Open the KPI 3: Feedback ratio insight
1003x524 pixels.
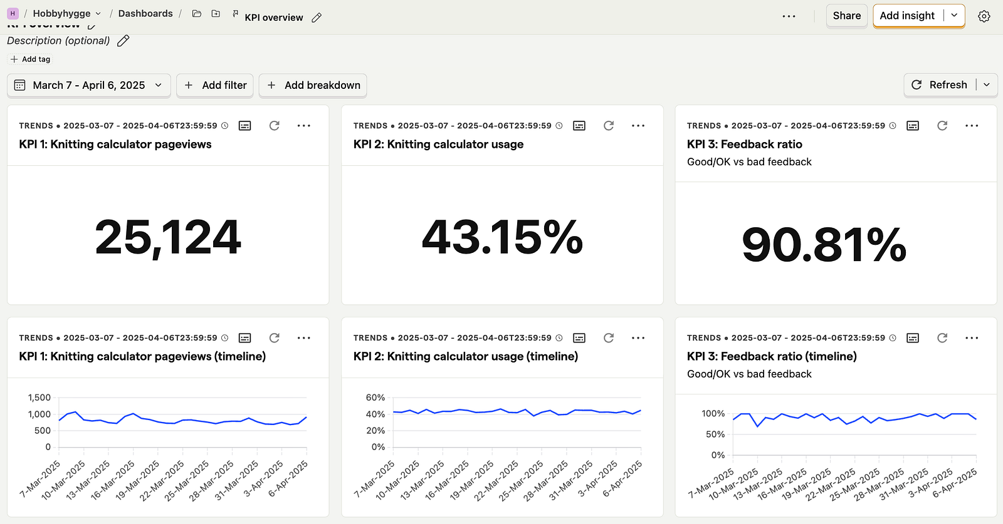click(x=745, y=145)
